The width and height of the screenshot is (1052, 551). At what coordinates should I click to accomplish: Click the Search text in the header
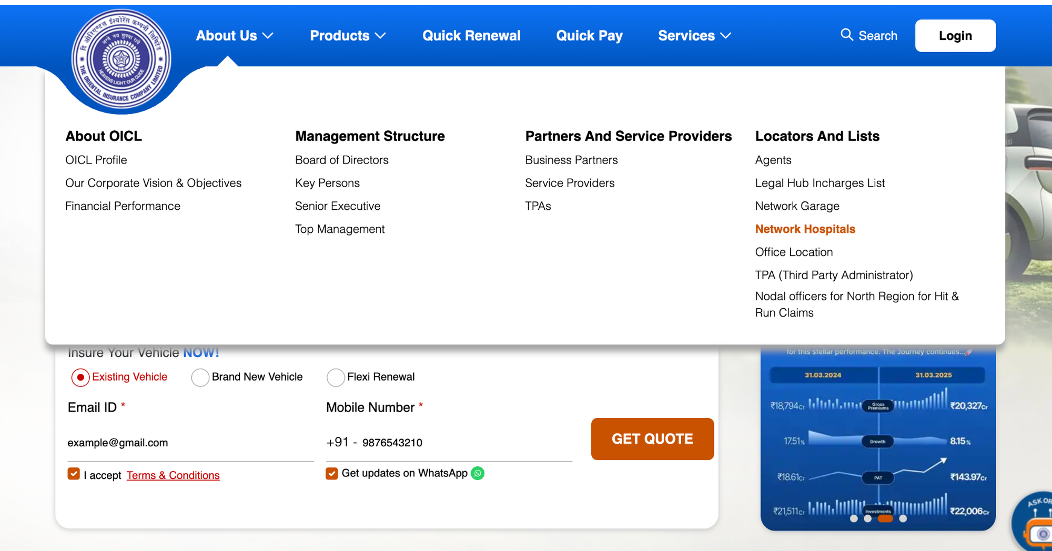pos(878,36)
